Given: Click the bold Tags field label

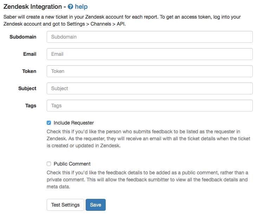Looking at the screenshot, I should coord(31,106).
